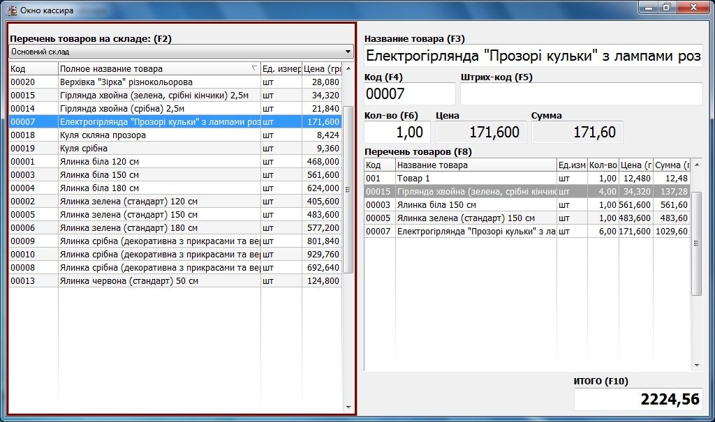This screenshot has width=715, height=422.
Task: Click the receipt list scrollbar thumb
Action: coord(696,243)
